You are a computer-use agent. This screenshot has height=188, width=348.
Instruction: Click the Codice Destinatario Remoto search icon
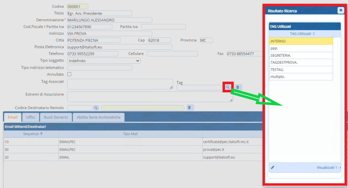(x=96, y=108)
